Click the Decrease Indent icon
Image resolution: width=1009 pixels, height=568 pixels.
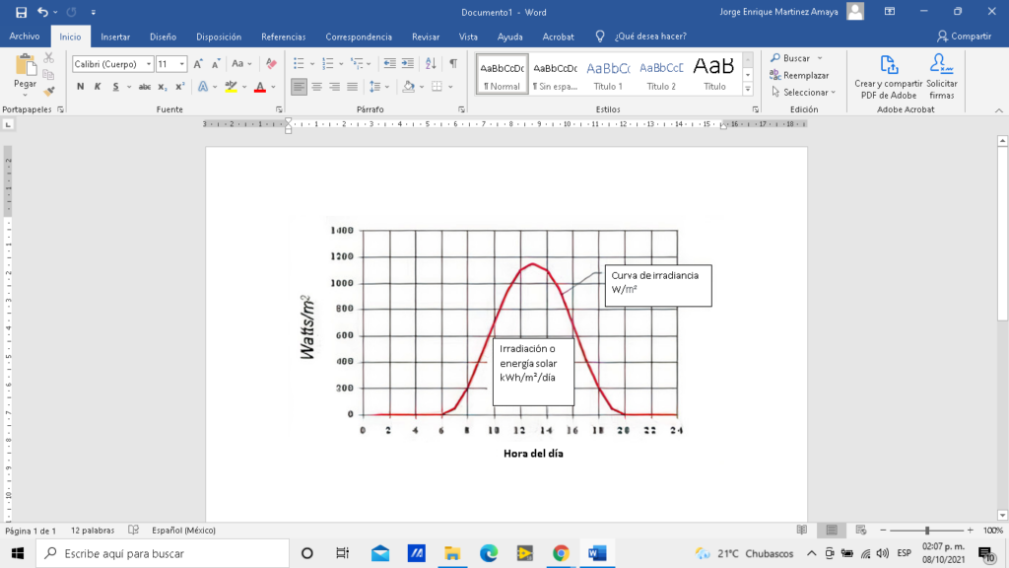389,63
